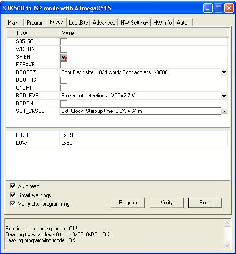Click 'Reading fuses address 0 to 1' log line
236x254 pixels.
(x=58, y=234)
